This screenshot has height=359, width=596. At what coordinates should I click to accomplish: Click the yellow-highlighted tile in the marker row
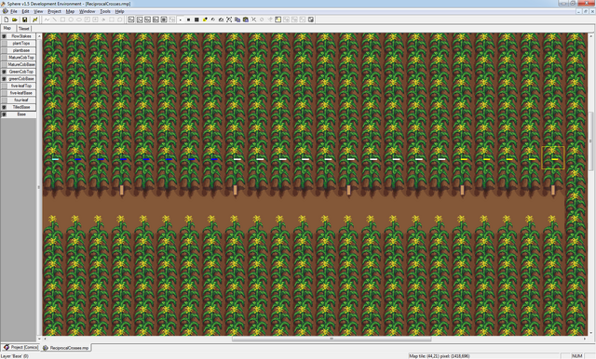tap(552, 157)
